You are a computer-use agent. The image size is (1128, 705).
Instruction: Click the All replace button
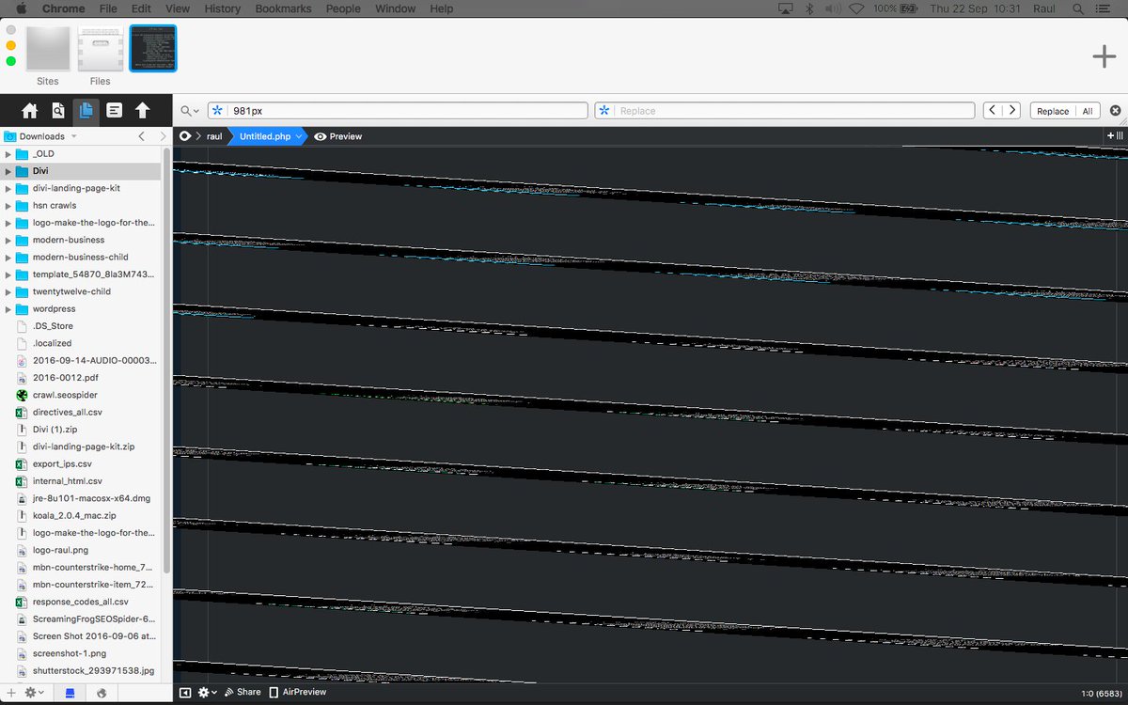coord(1088,110)
